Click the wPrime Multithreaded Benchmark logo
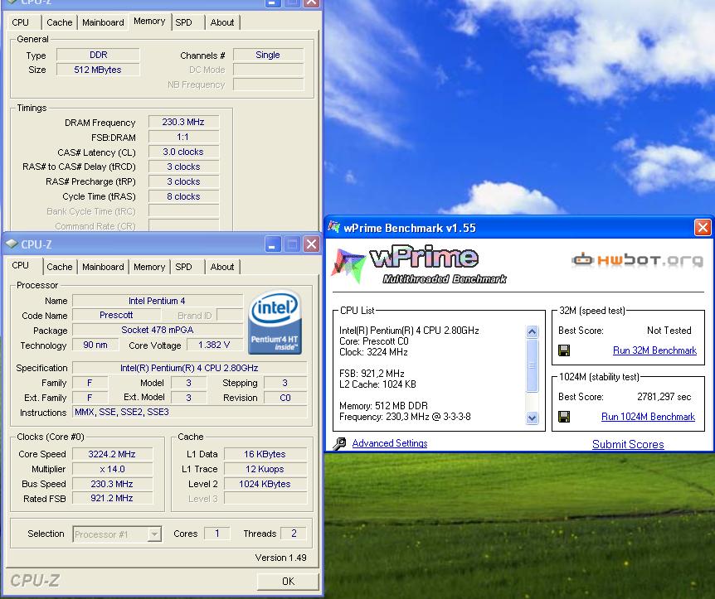 [419, 264]
